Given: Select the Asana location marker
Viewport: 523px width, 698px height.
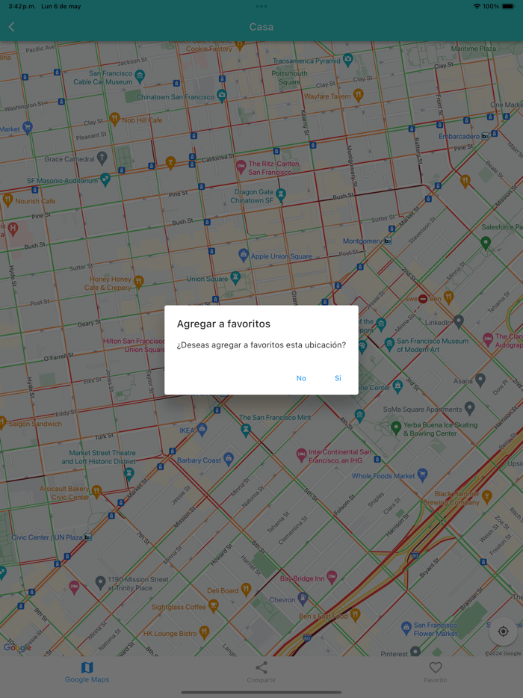Looking at the screenshot, I should [x=480, y=380].
